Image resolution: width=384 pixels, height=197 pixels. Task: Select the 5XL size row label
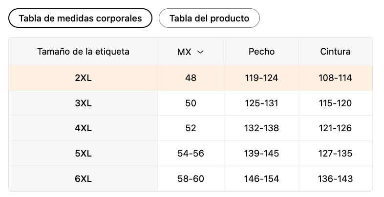point(83,154)
